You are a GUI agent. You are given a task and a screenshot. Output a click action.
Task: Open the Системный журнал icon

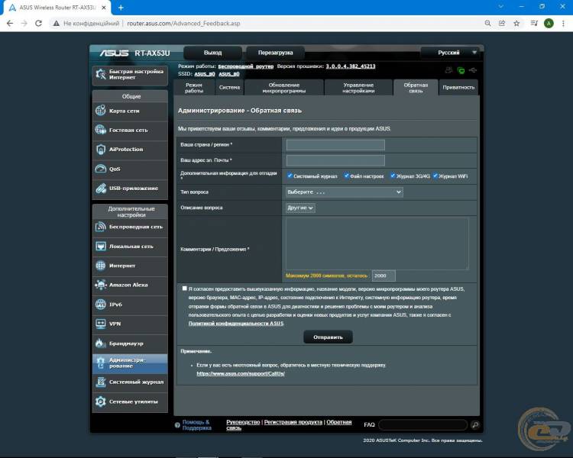click(x=101, y=382)
